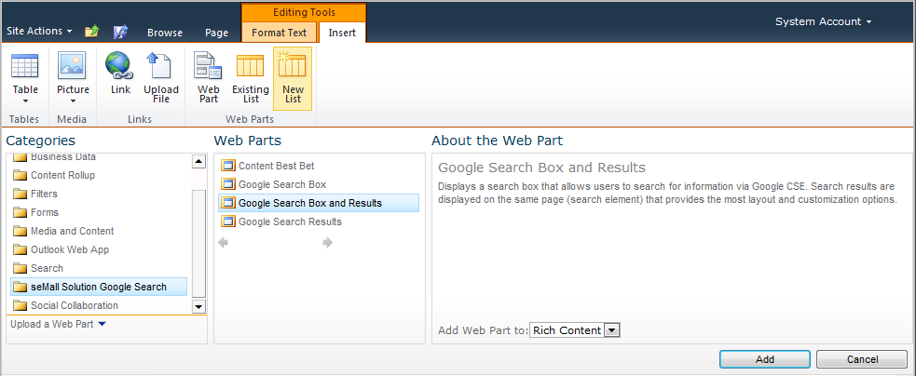Click the Cancel button
This screenshot has width=916, height=376.
tap(862, 359)
